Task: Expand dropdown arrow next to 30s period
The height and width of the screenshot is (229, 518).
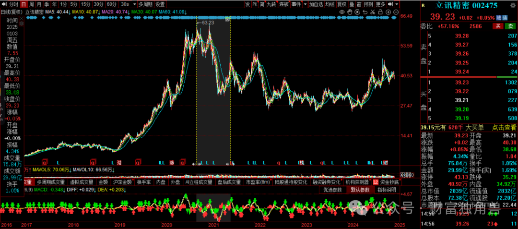Action: coord(134,4)
